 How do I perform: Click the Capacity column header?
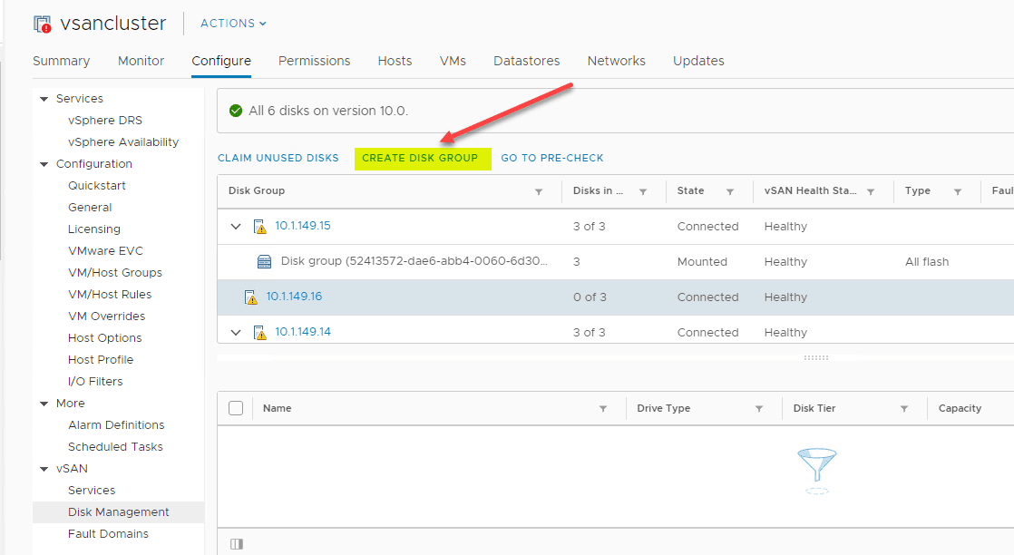point(960,408)
